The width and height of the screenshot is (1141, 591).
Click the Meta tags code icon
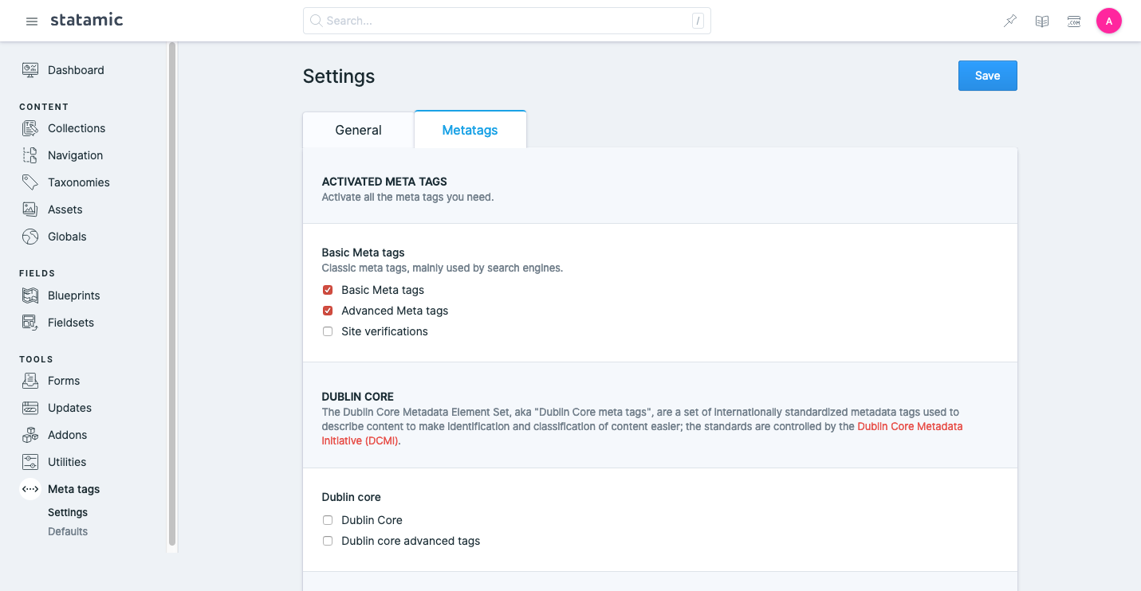coord(30,489)
